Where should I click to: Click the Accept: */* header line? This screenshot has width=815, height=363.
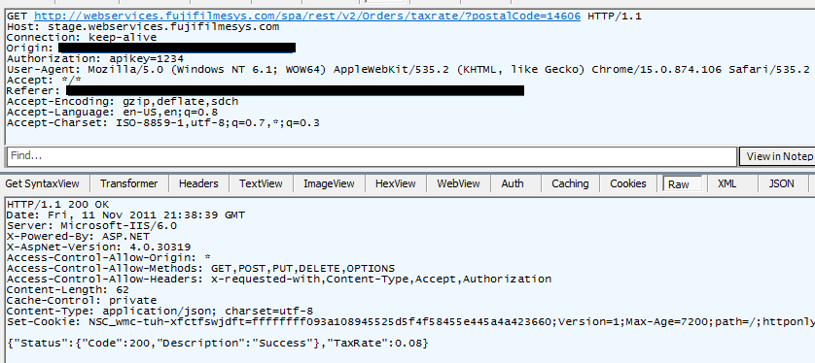[44, 81]
